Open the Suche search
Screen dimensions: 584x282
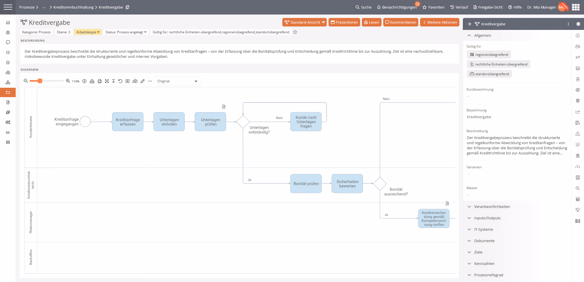(364, 7)
